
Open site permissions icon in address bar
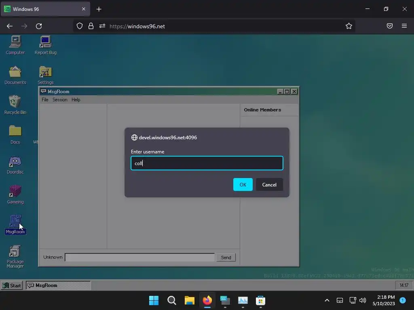click(102, 26)
